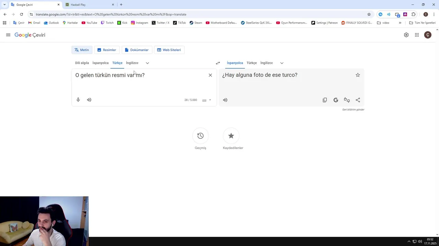Open the taskbar volume control

(420, 242)
